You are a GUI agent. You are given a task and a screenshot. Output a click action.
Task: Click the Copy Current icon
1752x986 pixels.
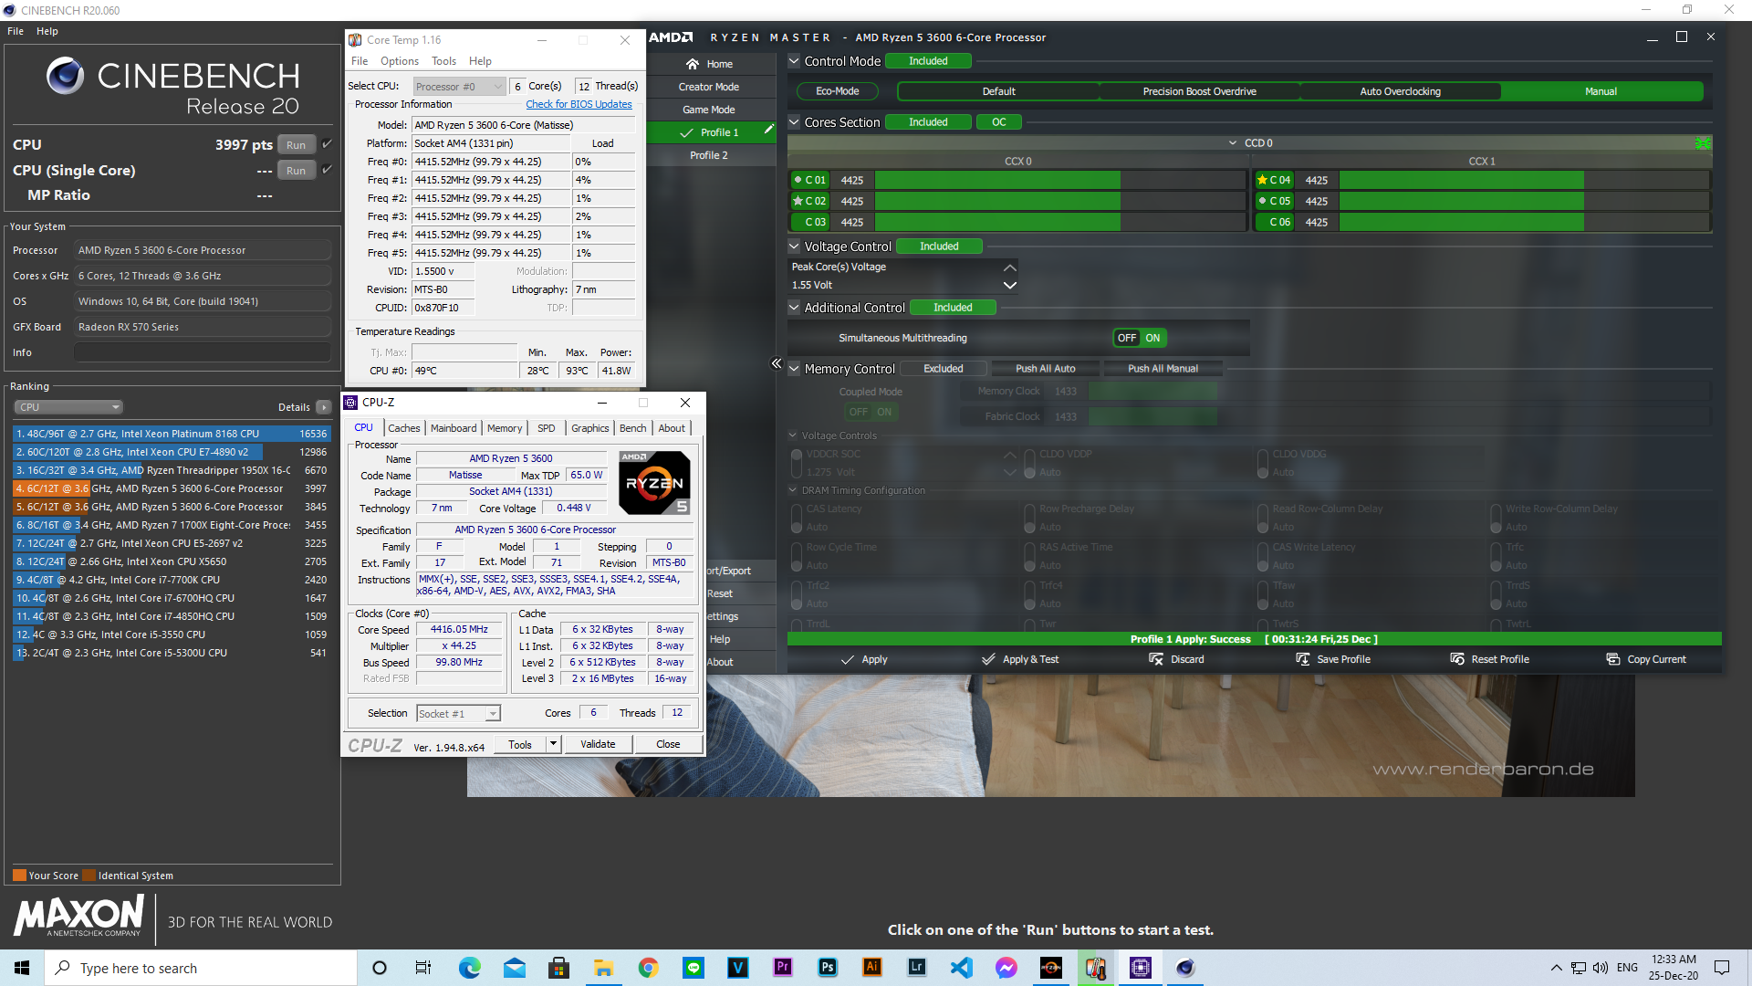pyautogui.click(x=1613, y=659)
